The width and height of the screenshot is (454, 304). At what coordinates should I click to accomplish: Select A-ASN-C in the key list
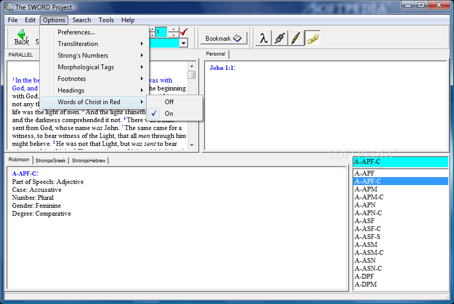[400, 269]
